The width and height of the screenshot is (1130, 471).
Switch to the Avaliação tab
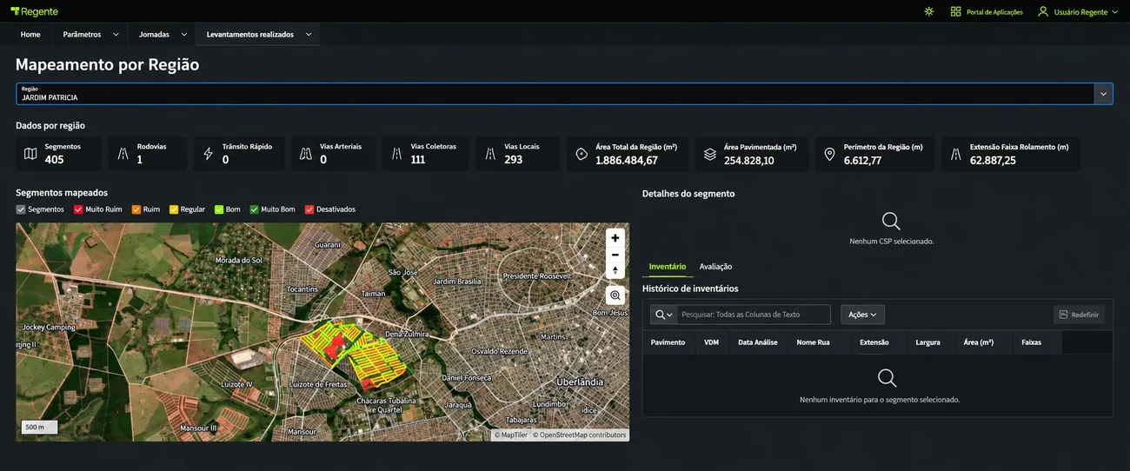[x=715, y=267]
